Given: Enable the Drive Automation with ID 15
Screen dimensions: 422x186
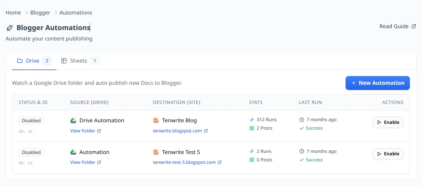Looking at the screenshot, I should point(387,122).
